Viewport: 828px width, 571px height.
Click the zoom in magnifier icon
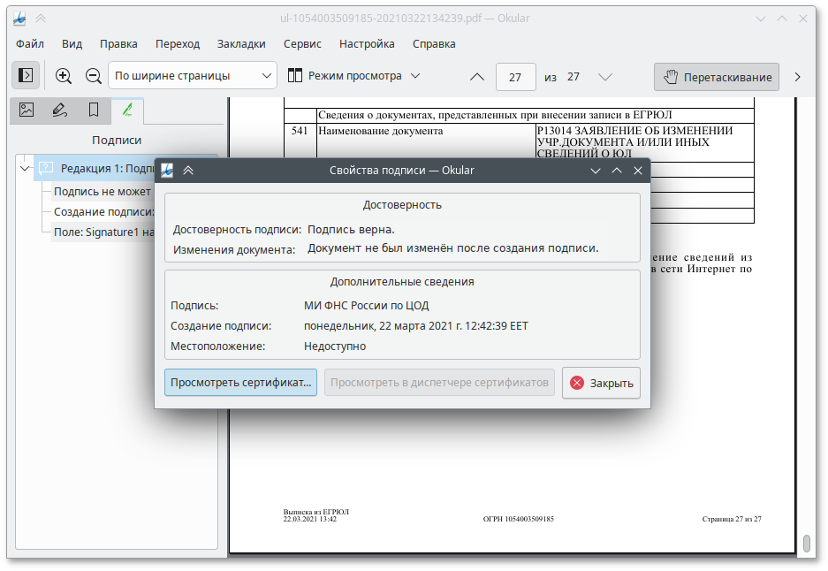click(x=64, y=76)
